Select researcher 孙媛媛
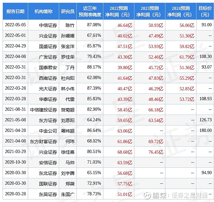Viewport: 214px width, 202px height. [x=68, y=36]
